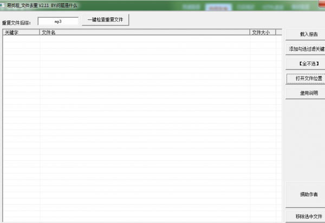325x223 pixels.
Task: Select the 【全不选】 button
Action: click(x=305, y=64)
